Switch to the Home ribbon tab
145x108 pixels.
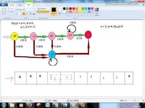12,5
